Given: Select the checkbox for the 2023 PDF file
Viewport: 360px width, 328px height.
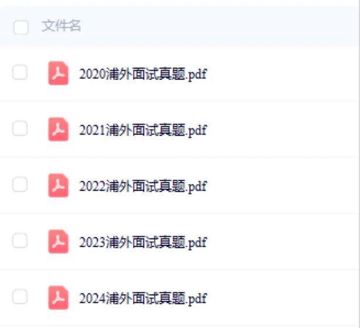Looking at the screenshot, I should (20, 240).
